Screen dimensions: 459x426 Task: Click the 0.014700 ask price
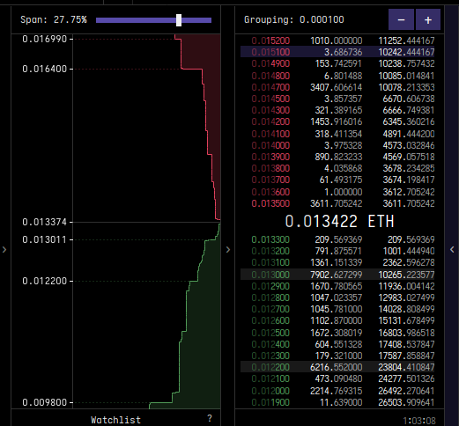click(270, 87)
